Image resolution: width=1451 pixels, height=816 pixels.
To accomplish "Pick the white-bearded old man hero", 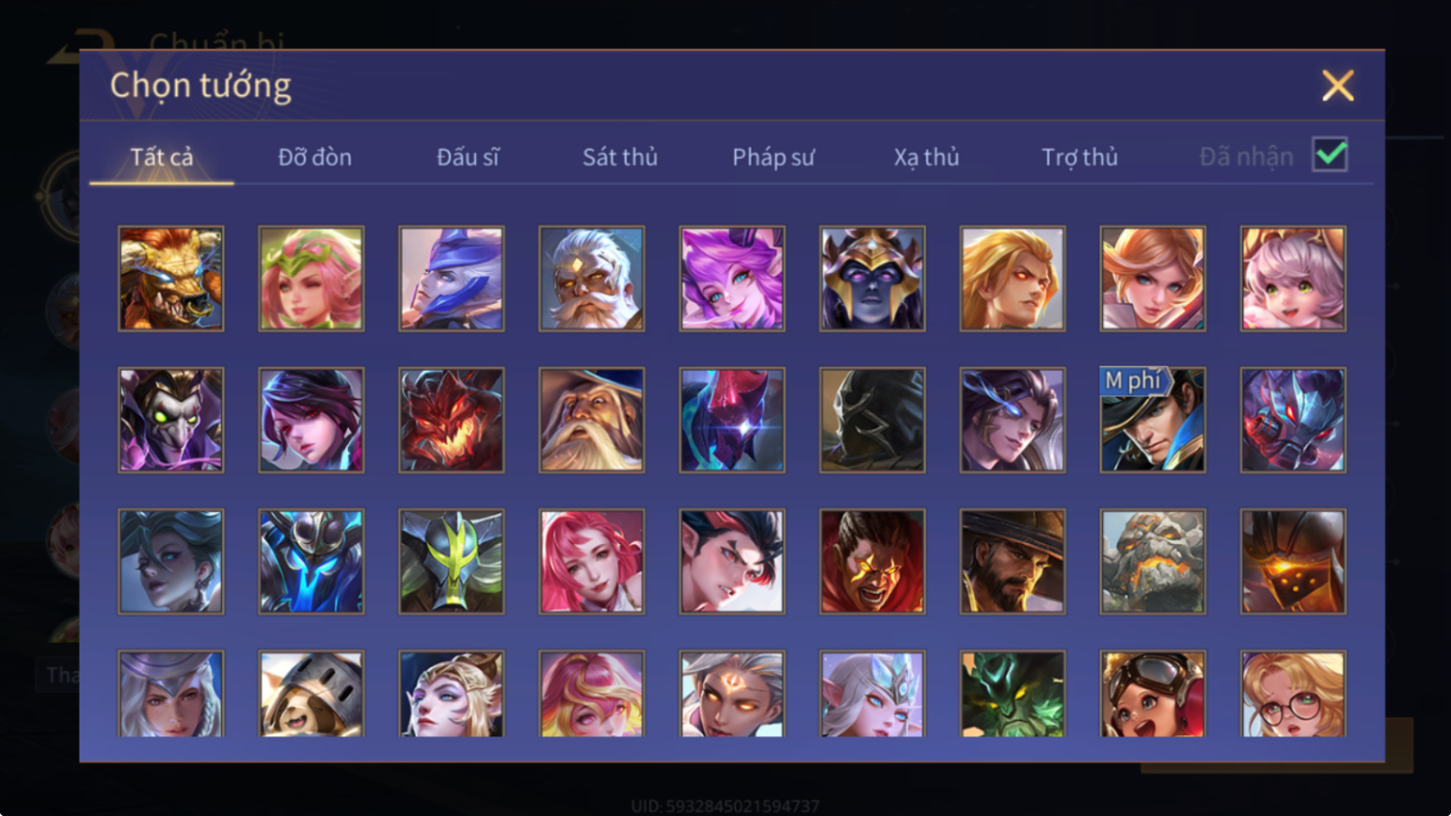I will 592,279.
